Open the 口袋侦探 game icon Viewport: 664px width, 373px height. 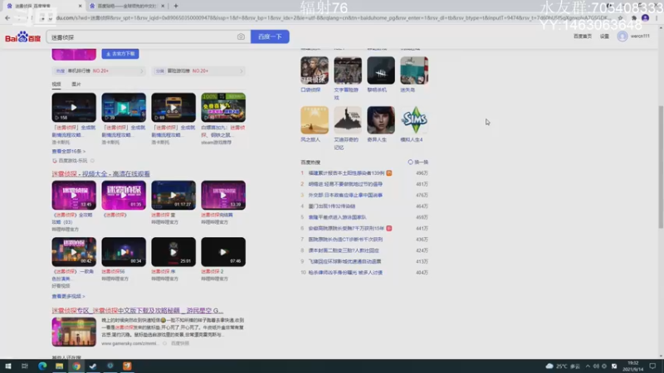(315, 70)
